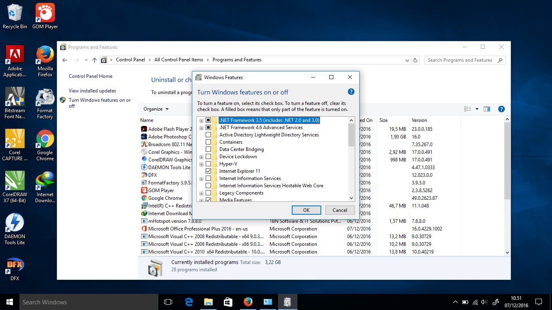This screenshot has width=552, height=310.
Task: Enable Active Directory Lightweight Directory Services checkbox
Action: [209, 135]
